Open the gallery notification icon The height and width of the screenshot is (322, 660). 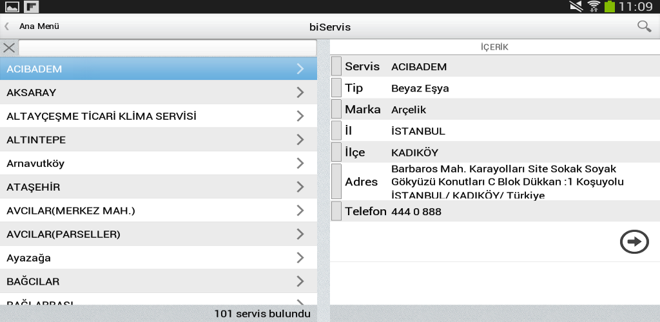12,7
